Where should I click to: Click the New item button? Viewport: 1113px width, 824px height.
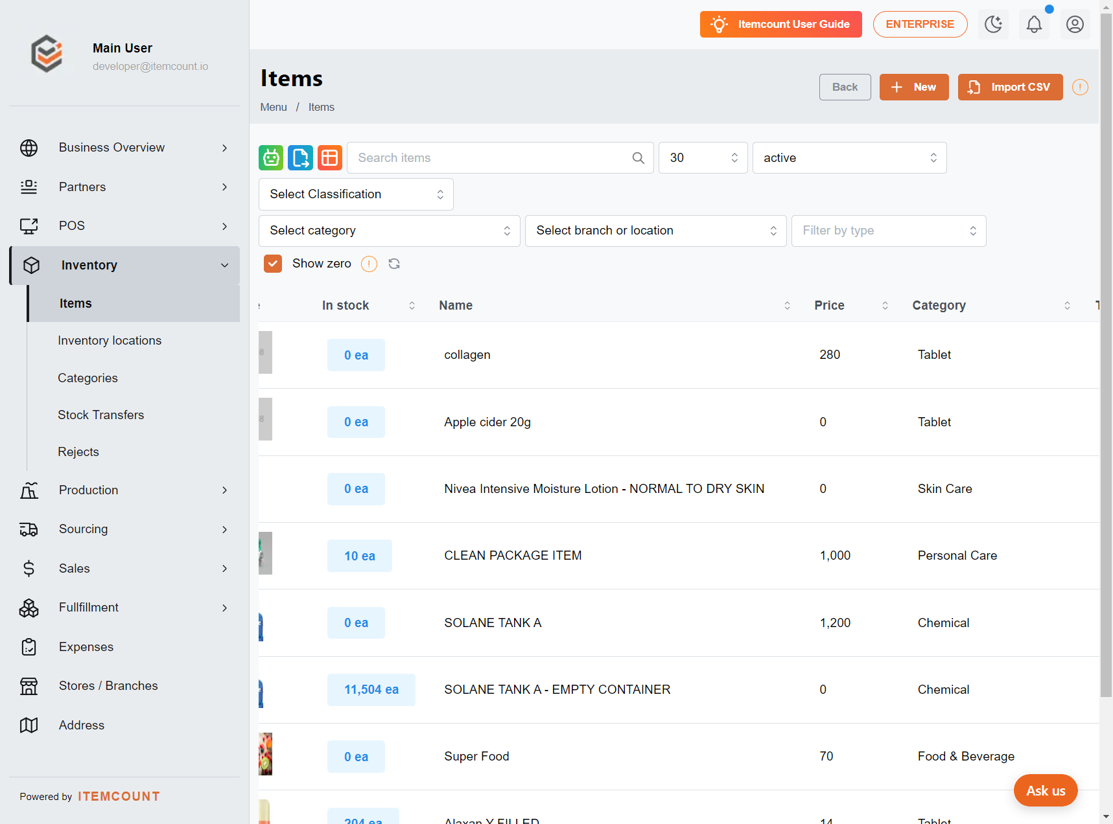pyautogui.click(x=914, y=87)
